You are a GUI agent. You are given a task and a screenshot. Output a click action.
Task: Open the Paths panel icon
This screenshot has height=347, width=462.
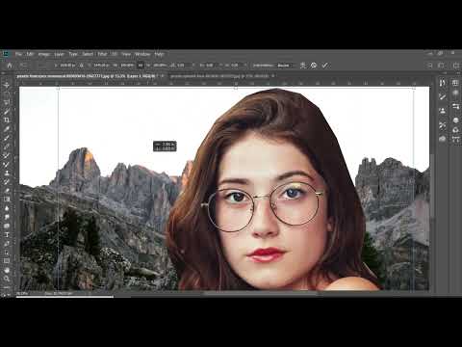[455, 139]
